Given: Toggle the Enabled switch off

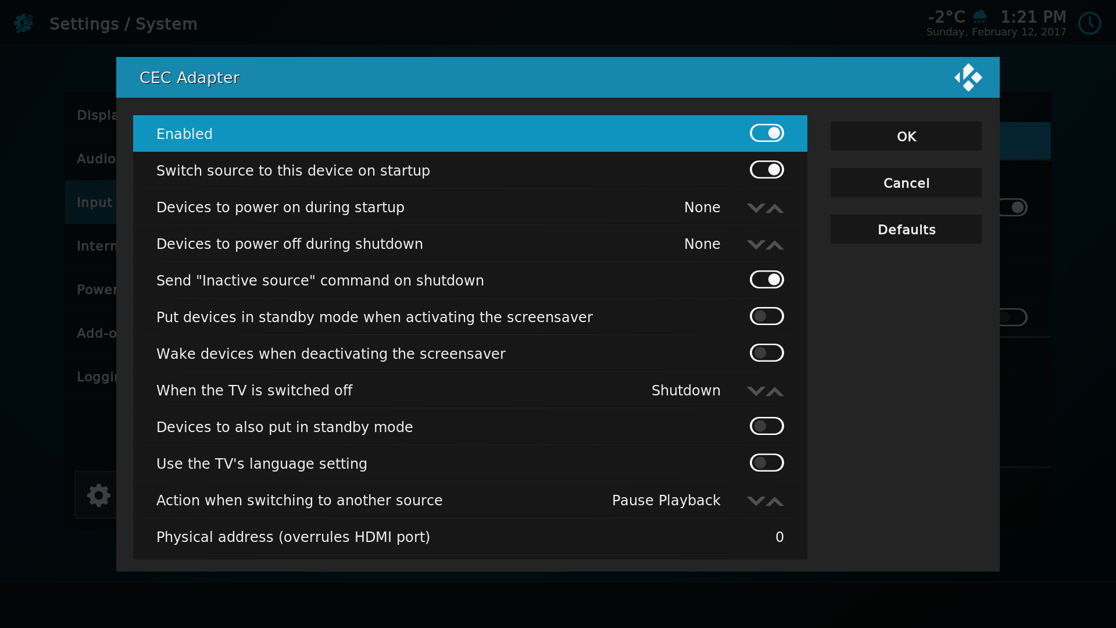Looking at the screenshot, I should coord(766,133).
